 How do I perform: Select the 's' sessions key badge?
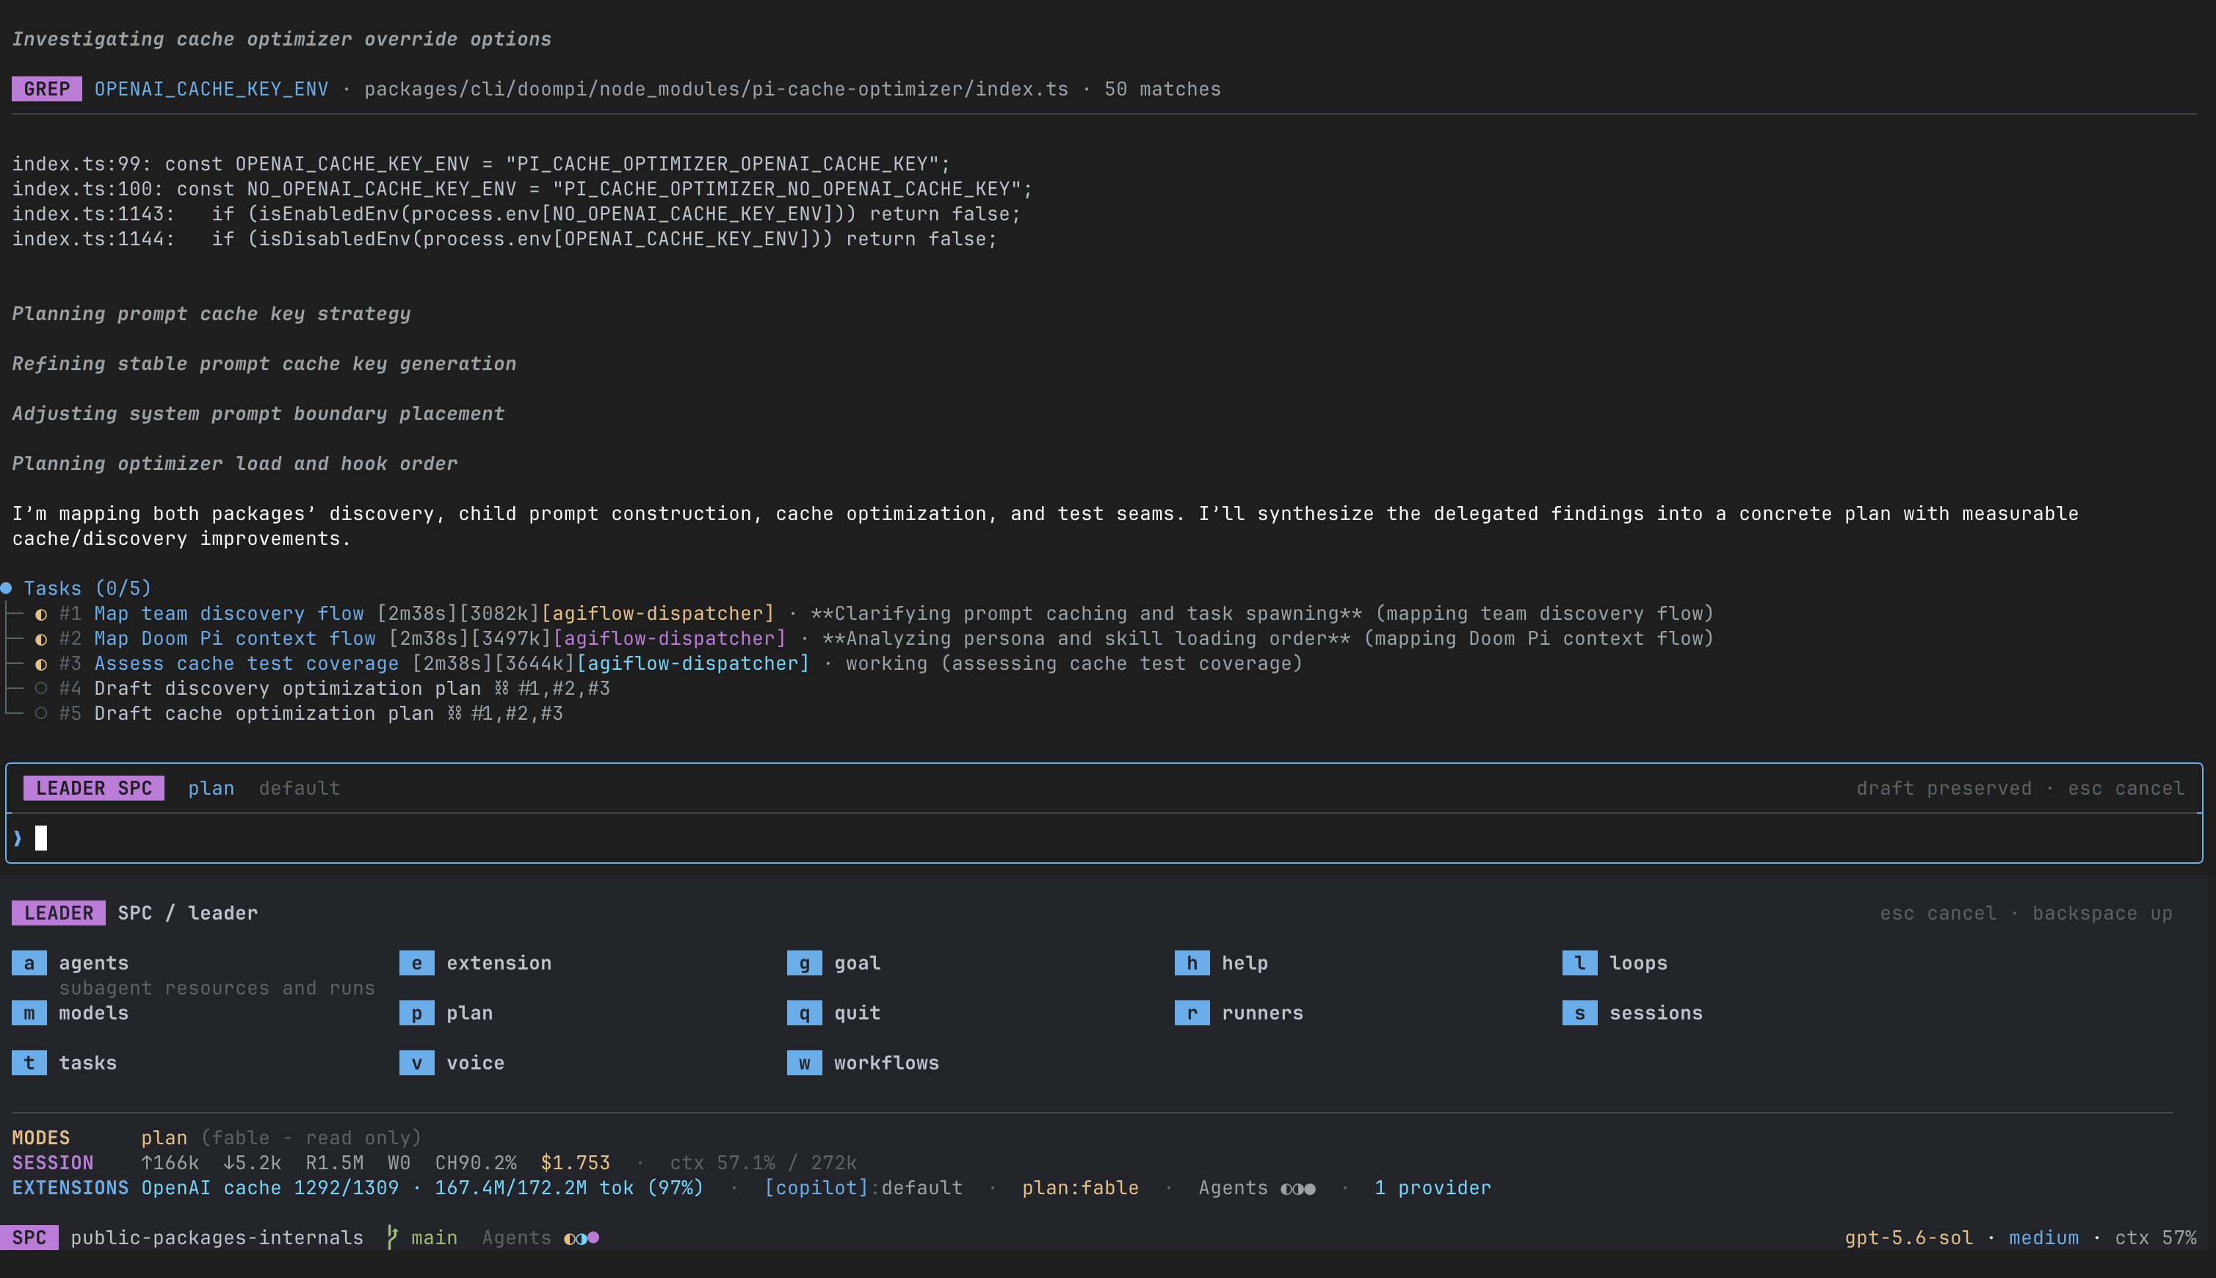pos(1580,1013)
